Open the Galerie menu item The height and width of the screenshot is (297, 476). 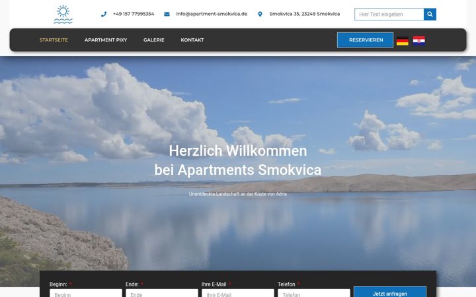tap(154, 40)
